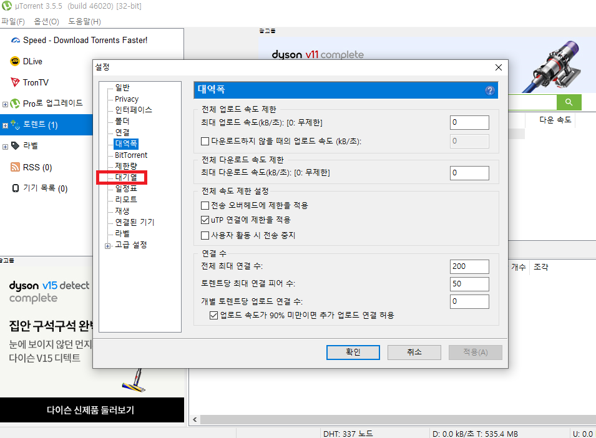Click the green search magnifier button
Image resolution: width=596 pixels, height=438 pixels.
[569, 102]
